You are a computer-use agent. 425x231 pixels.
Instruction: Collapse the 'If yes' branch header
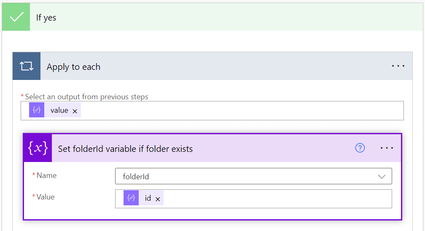[211, 17]
